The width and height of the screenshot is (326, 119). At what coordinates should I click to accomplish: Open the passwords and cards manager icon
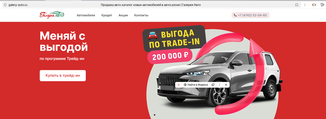[322, 5]
